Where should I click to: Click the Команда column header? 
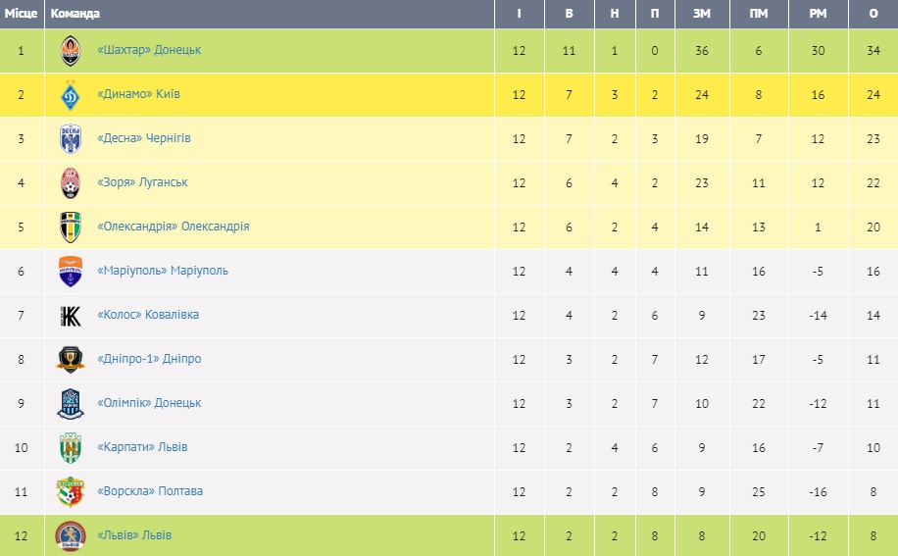(75, 14)
